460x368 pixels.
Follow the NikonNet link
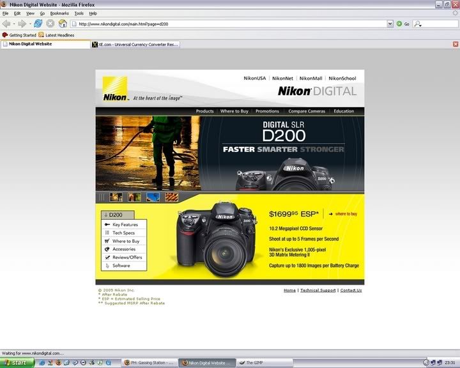(282, 78)
